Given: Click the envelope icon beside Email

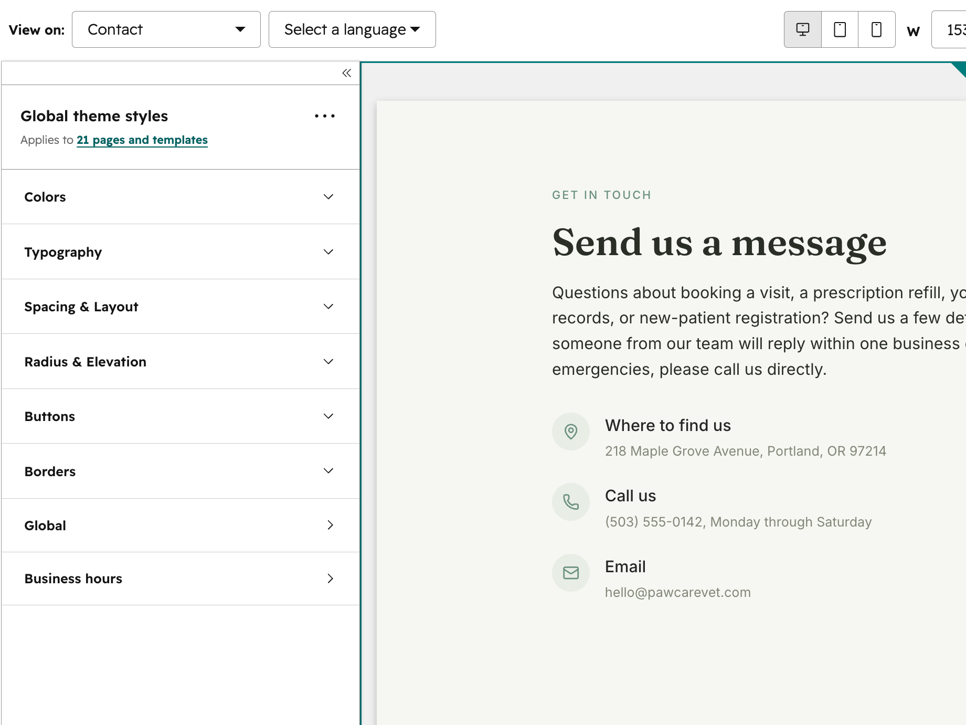Looking at the screenshot, I should click(x=571, y=573).
